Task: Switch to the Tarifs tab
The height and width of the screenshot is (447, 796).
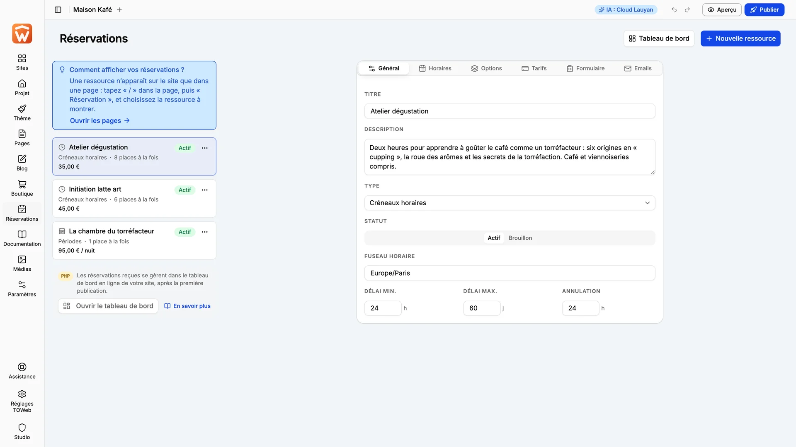Action: (534, 68)
